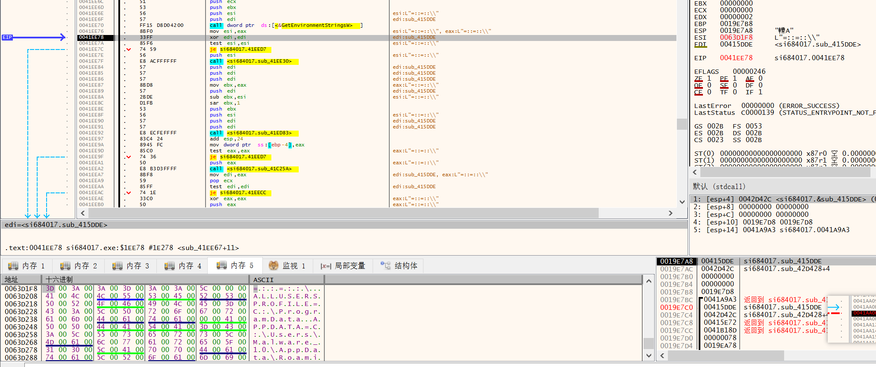Click the disassembly horizontal scroll right arrow
This screenshot has width=876, height=367.
point(670,213)
